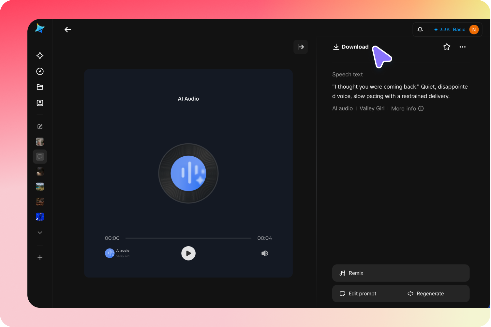Select the highlighted chat bubble sidebar item

pos(40,157)
